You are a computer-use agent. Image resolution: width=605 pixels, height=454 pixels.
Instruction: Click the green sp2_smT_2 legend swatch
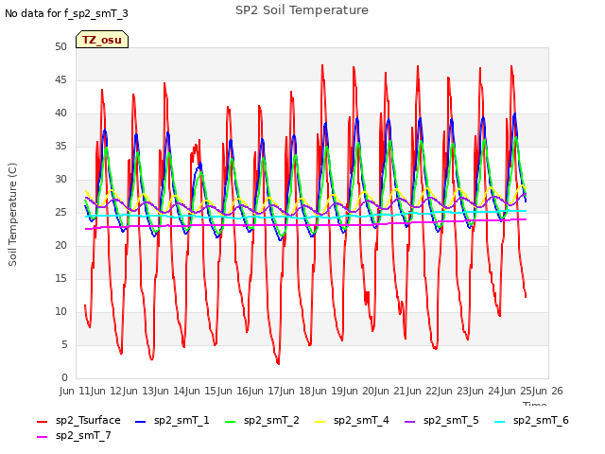click(x=230, y=422)
